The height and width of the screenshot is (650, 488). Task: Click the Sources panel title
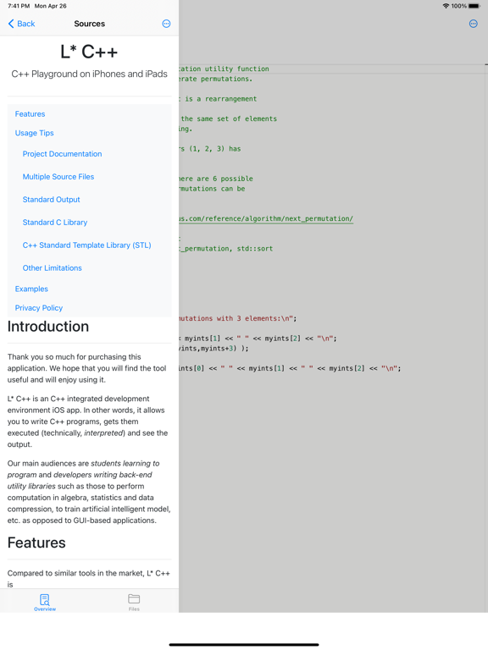point(89,24)
